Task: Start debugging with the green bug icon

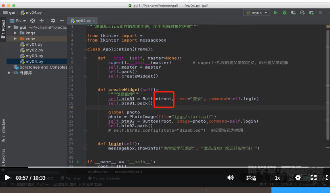Action: [284, 13]
